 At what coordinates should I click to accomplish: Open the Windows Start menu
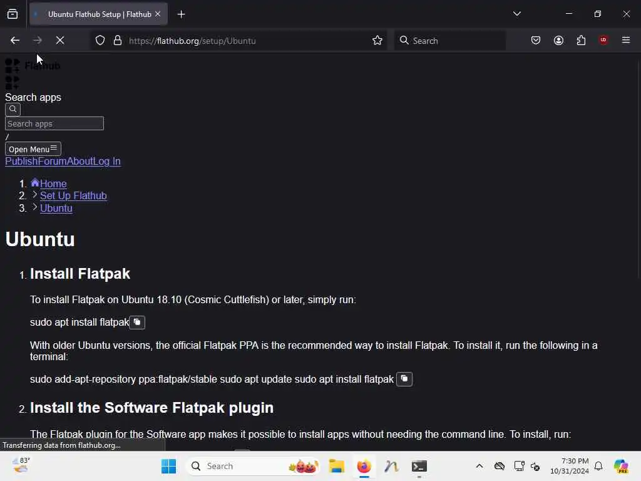pyautogui.click(x=168, y=466)
